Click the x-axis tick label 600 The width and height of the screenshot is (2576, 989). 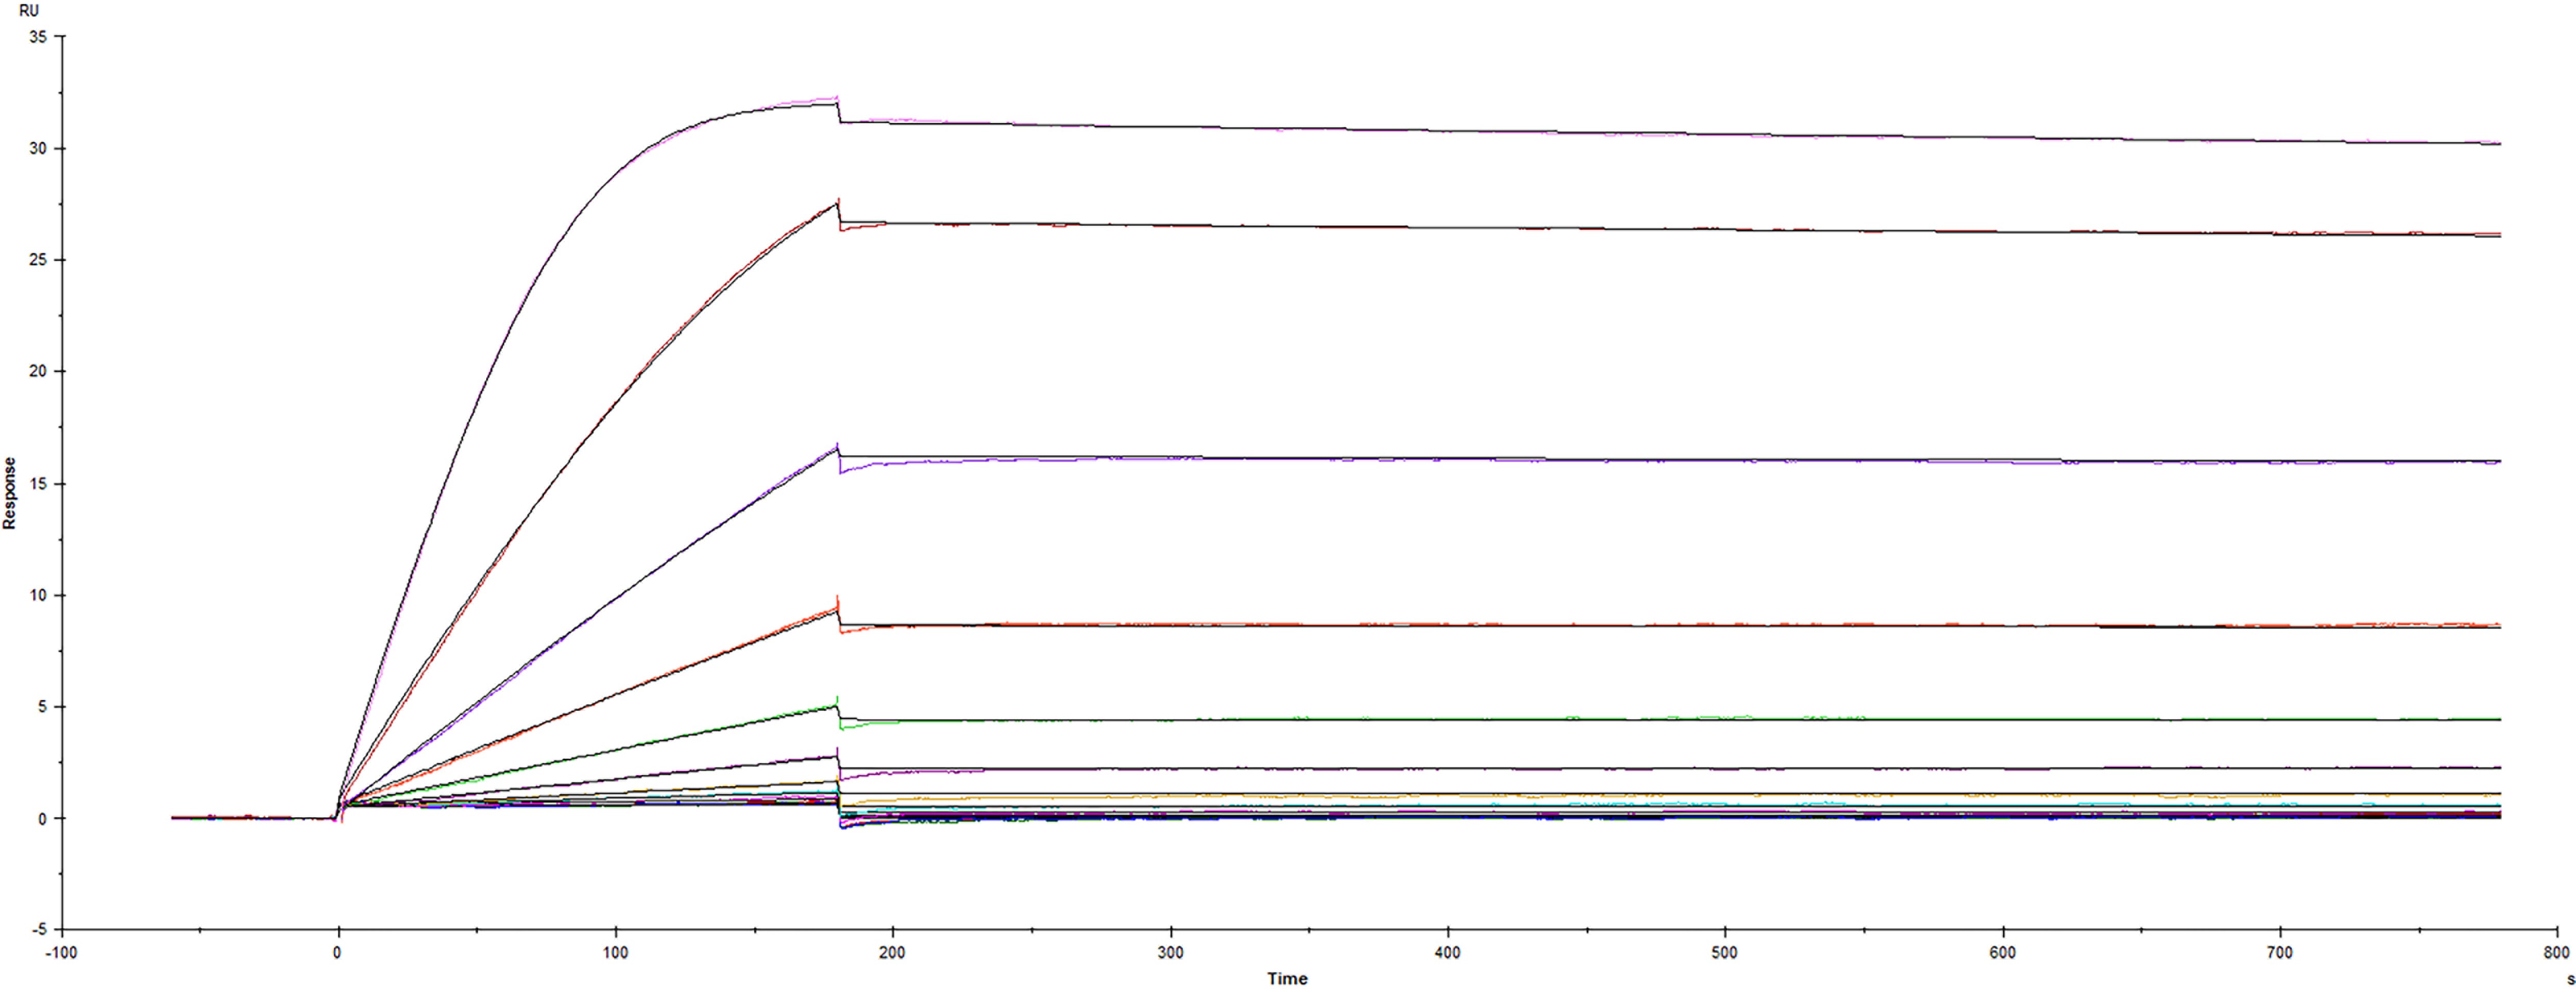tap(2002, 953)
